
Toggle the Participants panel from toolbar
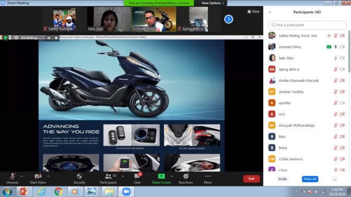(108, 179)
